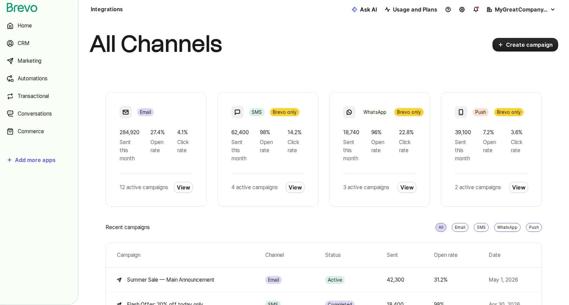View the WhatsApp channel's active campaigns
Screen dimensions: 569x305
click(407, 188)
